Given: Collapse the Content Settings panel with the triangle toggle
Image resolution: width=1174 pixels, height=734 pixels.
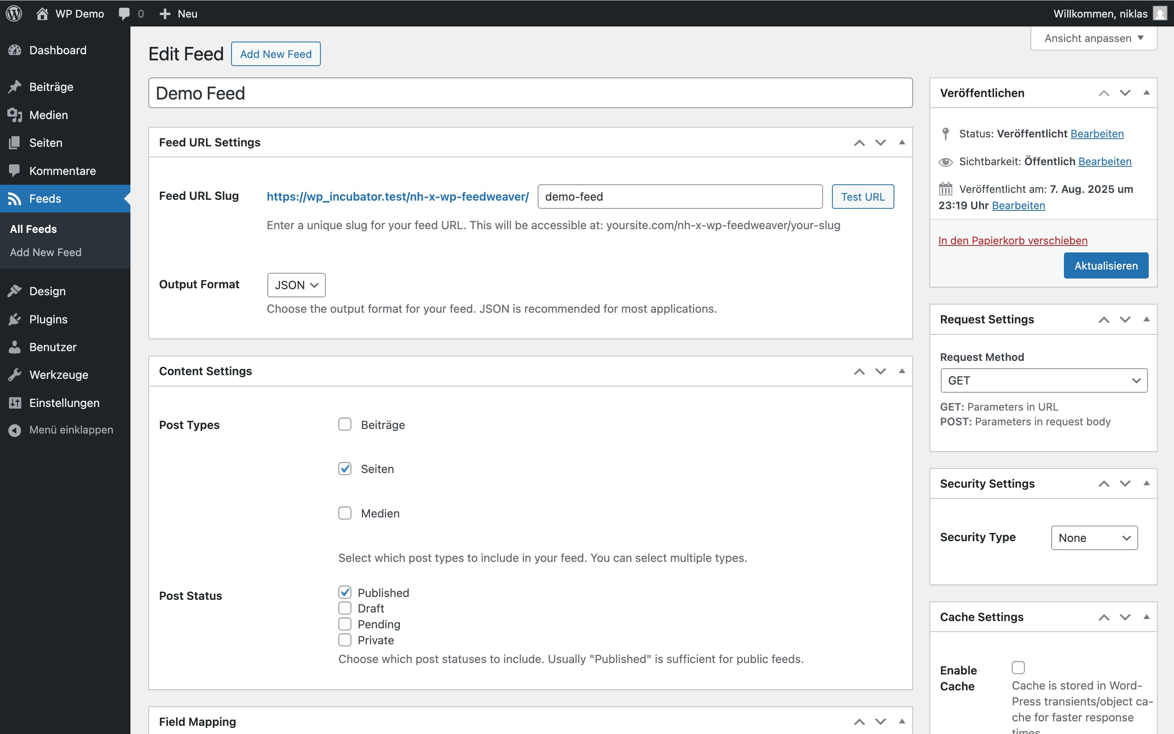Looking at the screenshot, I should coord(902,371).
